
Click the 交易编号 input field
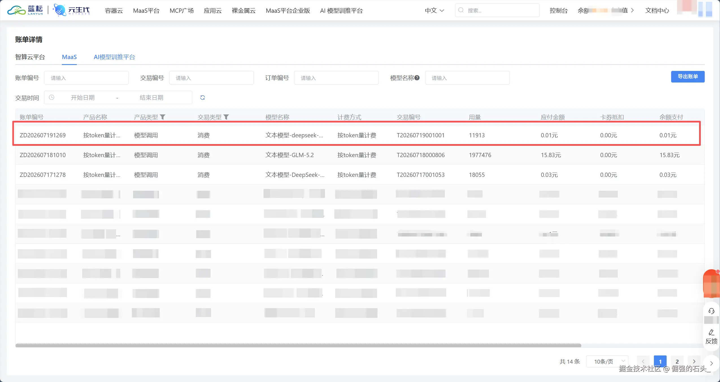(211, 78)
